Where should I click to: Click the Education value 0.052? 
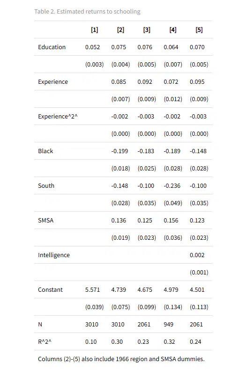93,47
